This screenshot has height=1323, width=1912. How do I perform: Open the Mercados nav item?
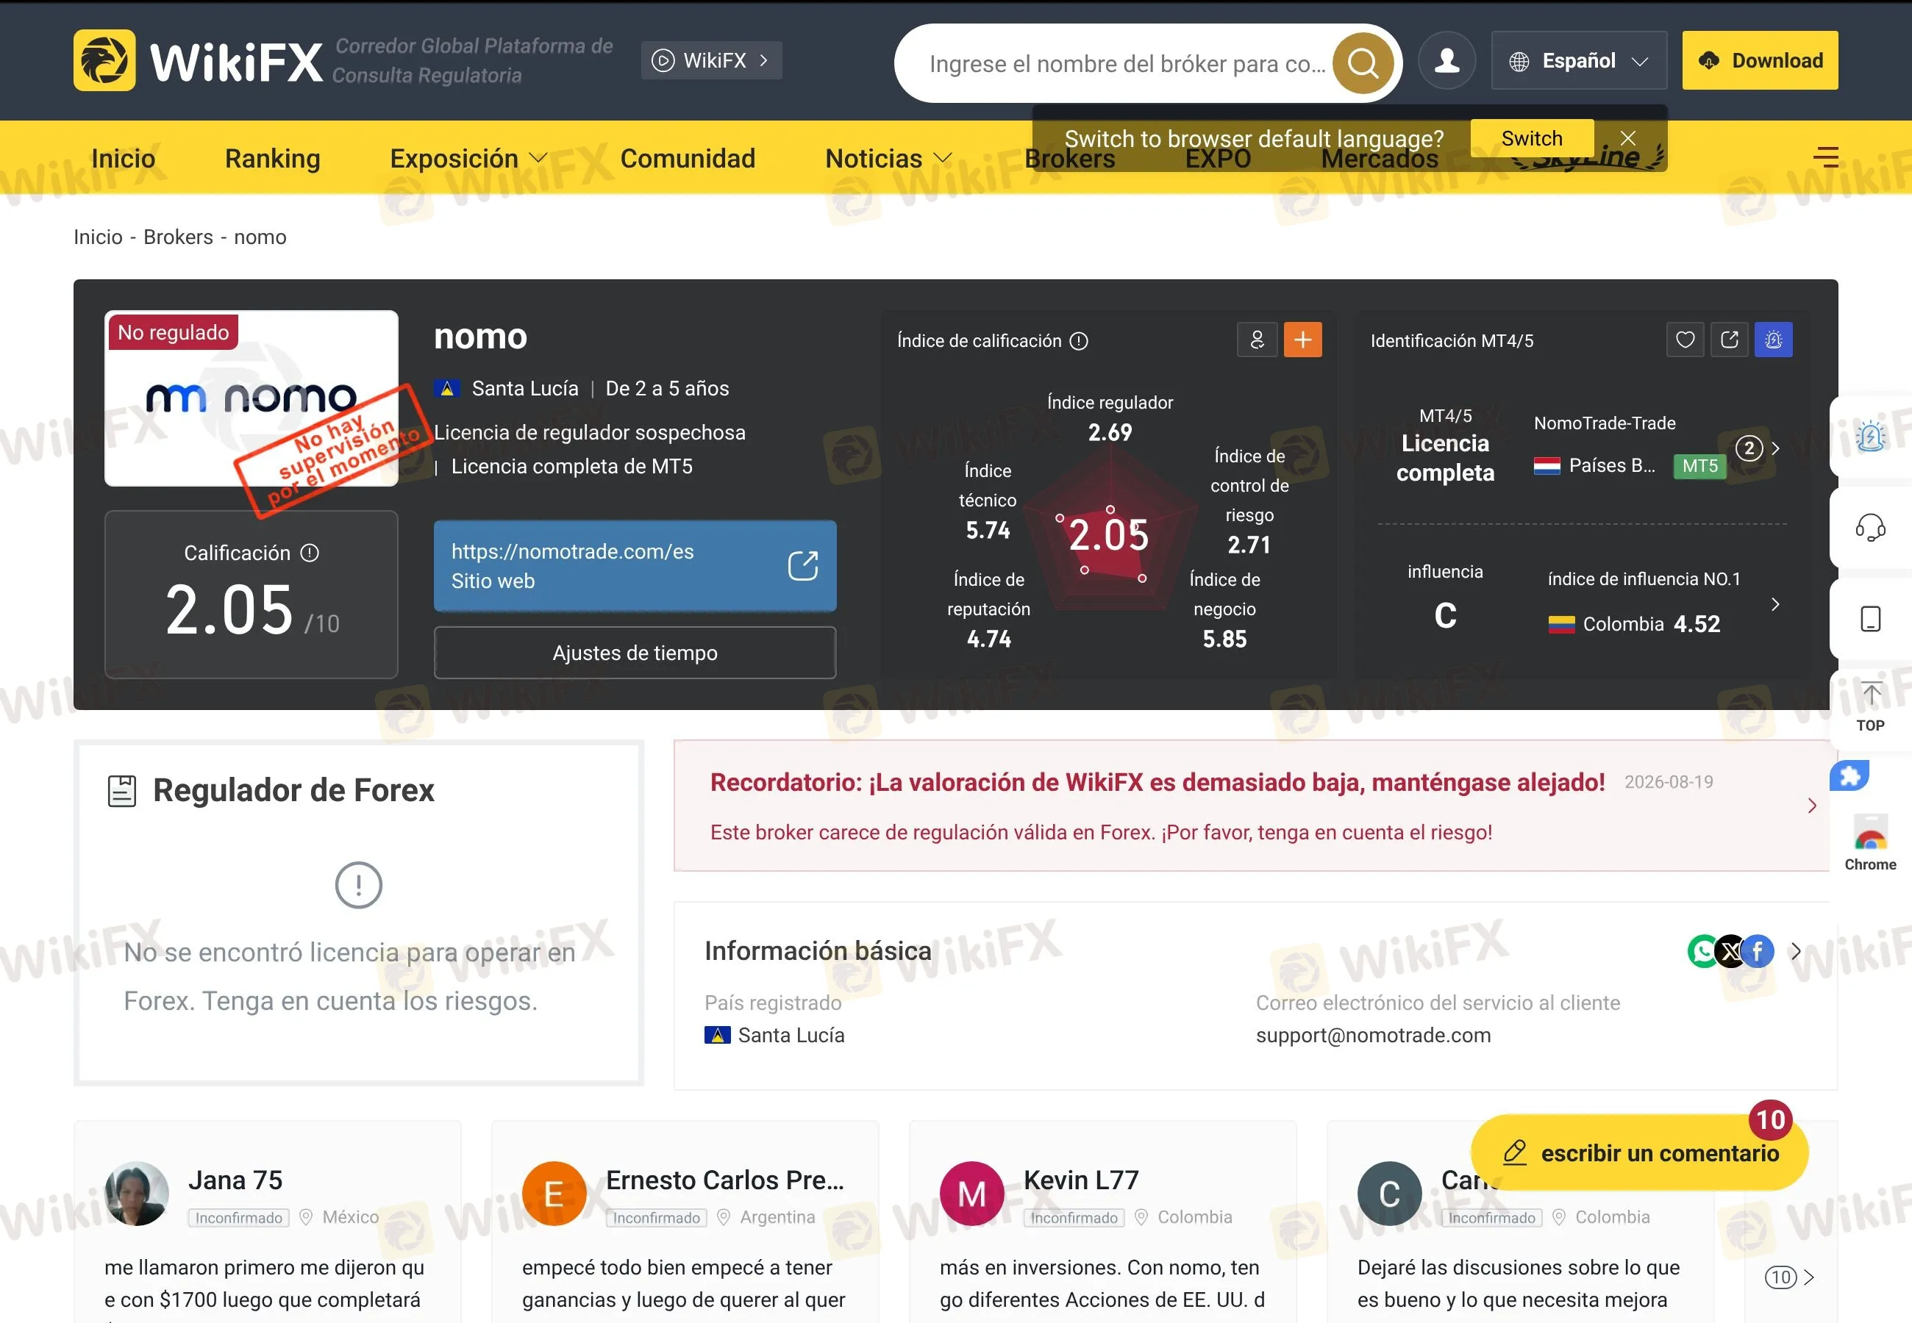pyautogui.click(x=1379, y=159)
